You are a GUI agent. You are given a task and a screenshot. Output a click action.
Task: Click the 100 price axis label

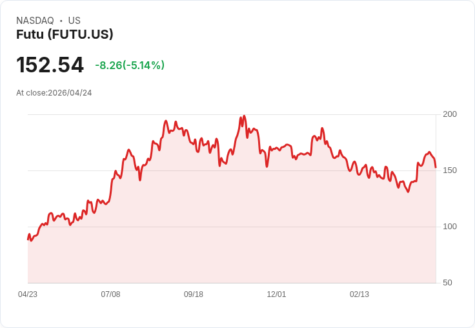pos(450,227)
